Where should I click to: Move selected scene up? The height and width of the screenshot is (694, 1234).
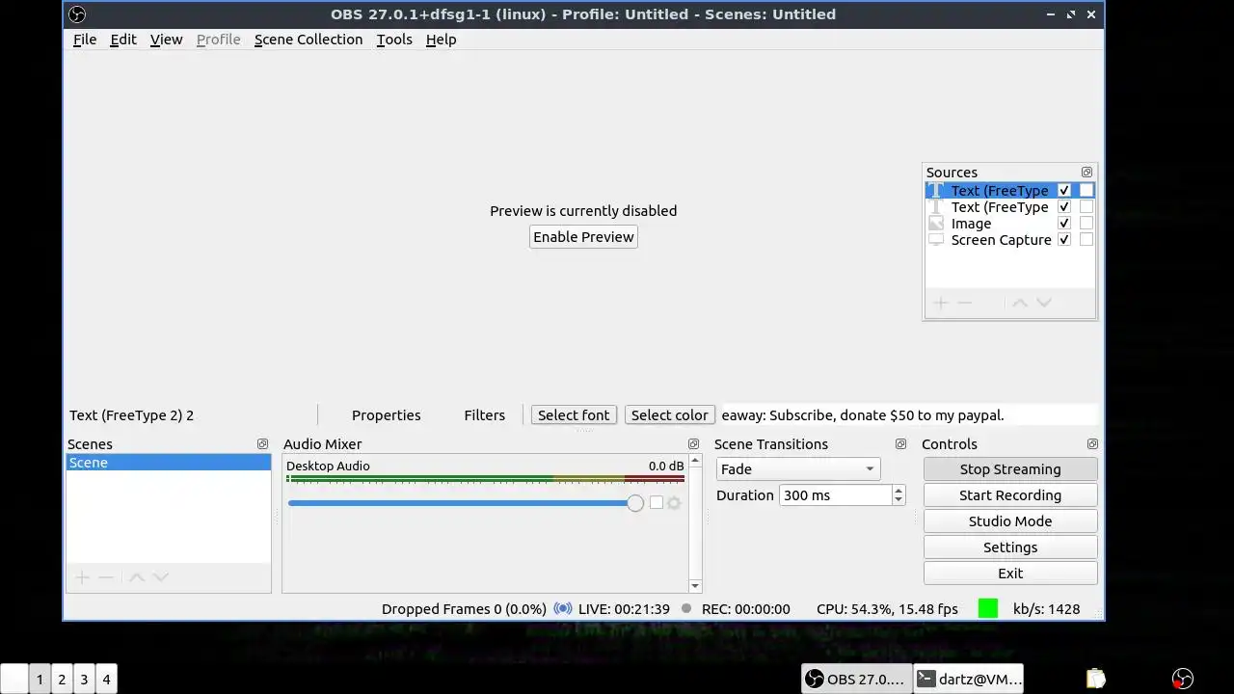(x=137, y=577)
